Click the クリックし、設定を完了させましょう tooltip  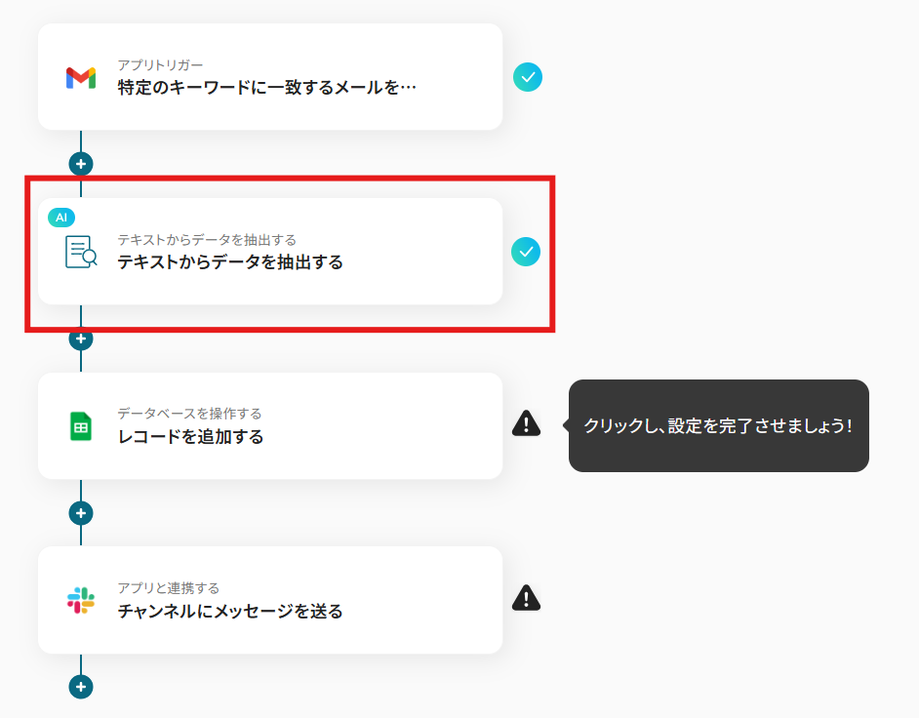[718, 426]
